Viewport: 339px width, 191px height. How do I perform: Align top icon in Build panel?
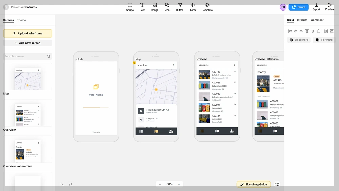pos(307,31)
